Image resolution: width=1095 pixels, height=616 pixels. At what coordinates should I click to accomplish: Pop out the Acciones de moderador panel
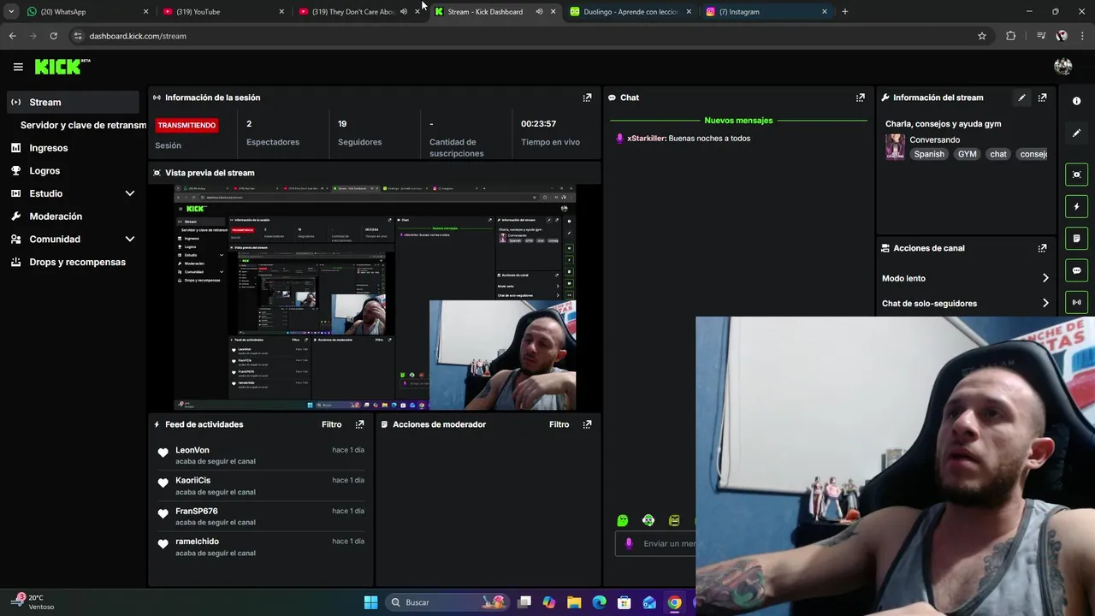coord(587,424)
